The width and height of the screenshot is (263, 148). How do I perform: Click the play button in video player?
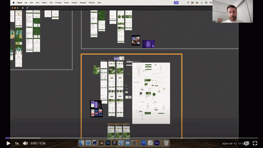pyautogui.click(x=8, y=143)
